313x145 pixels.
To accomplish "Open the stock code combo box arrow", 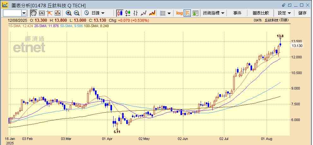I will (x=24, y=13).
